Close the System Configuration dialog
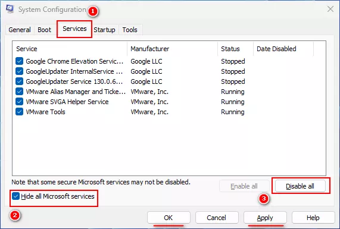The width and height of the screenshot is (340, 229). pyautogui.click(x=330, y=9)
